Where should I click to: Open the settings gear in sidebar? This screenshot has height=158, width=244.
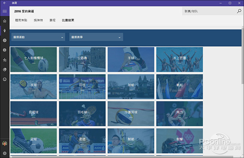(x=4, y=153)
